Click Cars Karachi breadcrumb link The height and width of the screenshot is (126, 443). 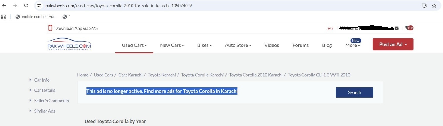pos(130,75)
